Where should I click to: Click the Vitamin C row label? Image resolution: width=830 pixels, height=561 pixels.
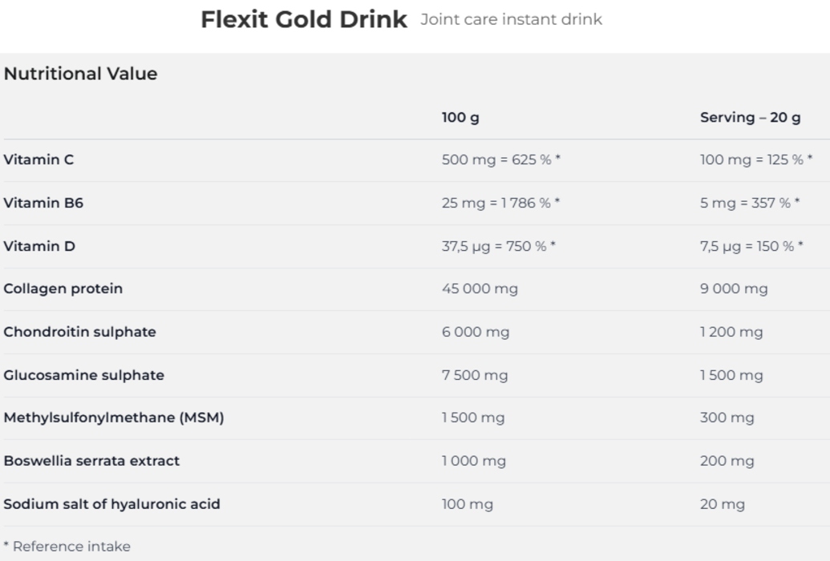(38, 159)
